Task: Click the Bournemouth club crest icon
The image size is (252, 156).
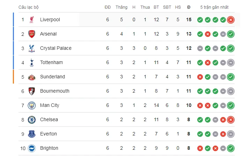Action: click(x=32, y=91)
